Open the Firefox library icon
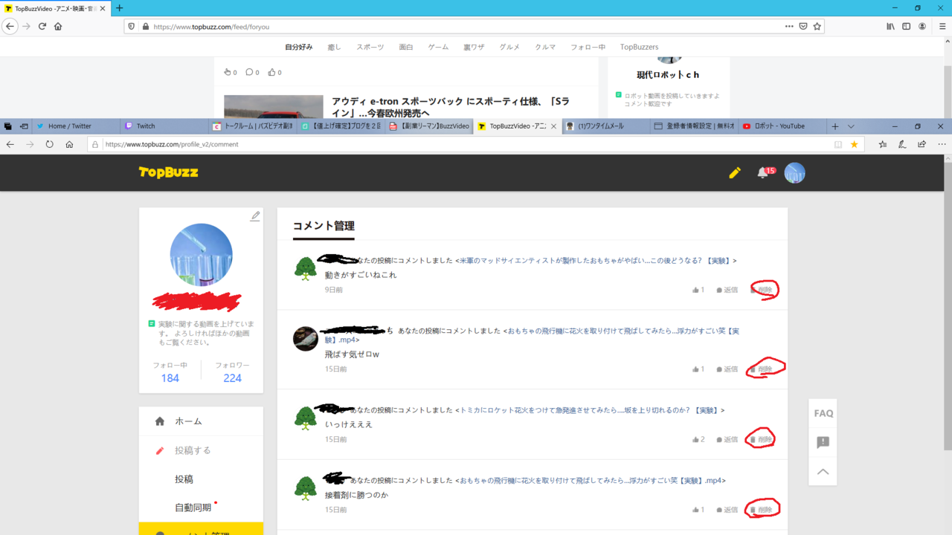 pos(890,26)
